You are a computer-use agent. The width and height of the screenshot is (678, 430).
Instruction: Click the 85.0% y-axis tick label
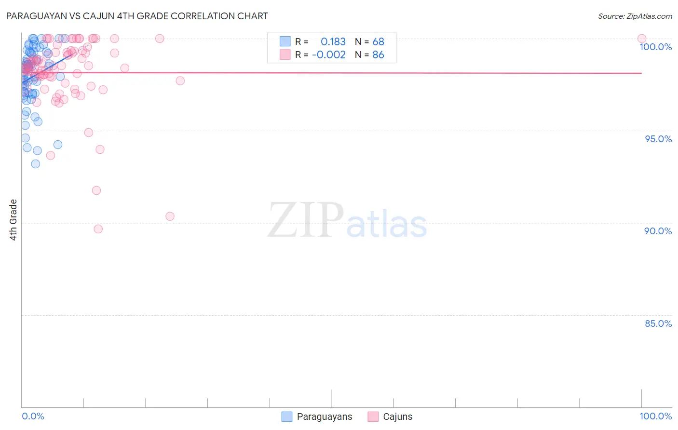click(x=658, y=323)
